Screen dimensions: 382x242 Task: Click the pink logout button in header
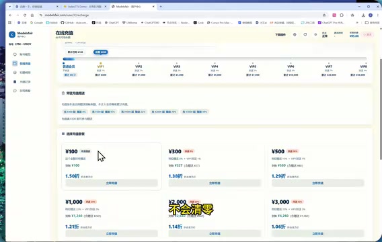[367, 34]
